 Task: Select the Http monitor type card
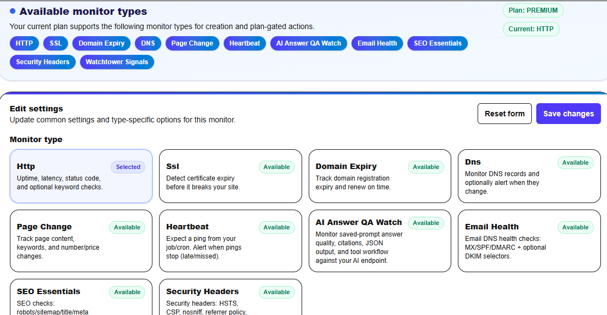[x=81, y=176]
